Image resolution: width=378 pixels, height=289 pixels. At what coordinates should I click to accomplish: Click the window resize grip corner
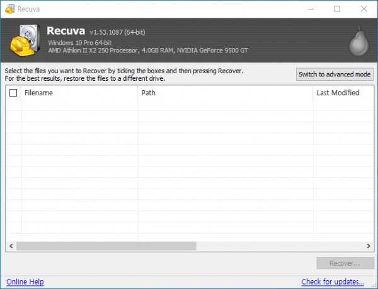coord(374,285)
